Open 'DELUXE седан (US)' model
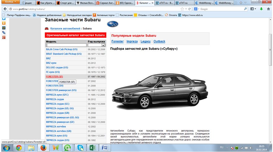 (57, 67)
